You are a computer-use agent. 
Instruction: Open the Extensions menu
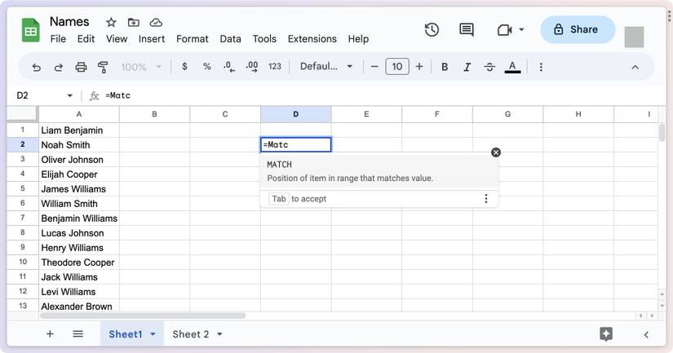312,38
